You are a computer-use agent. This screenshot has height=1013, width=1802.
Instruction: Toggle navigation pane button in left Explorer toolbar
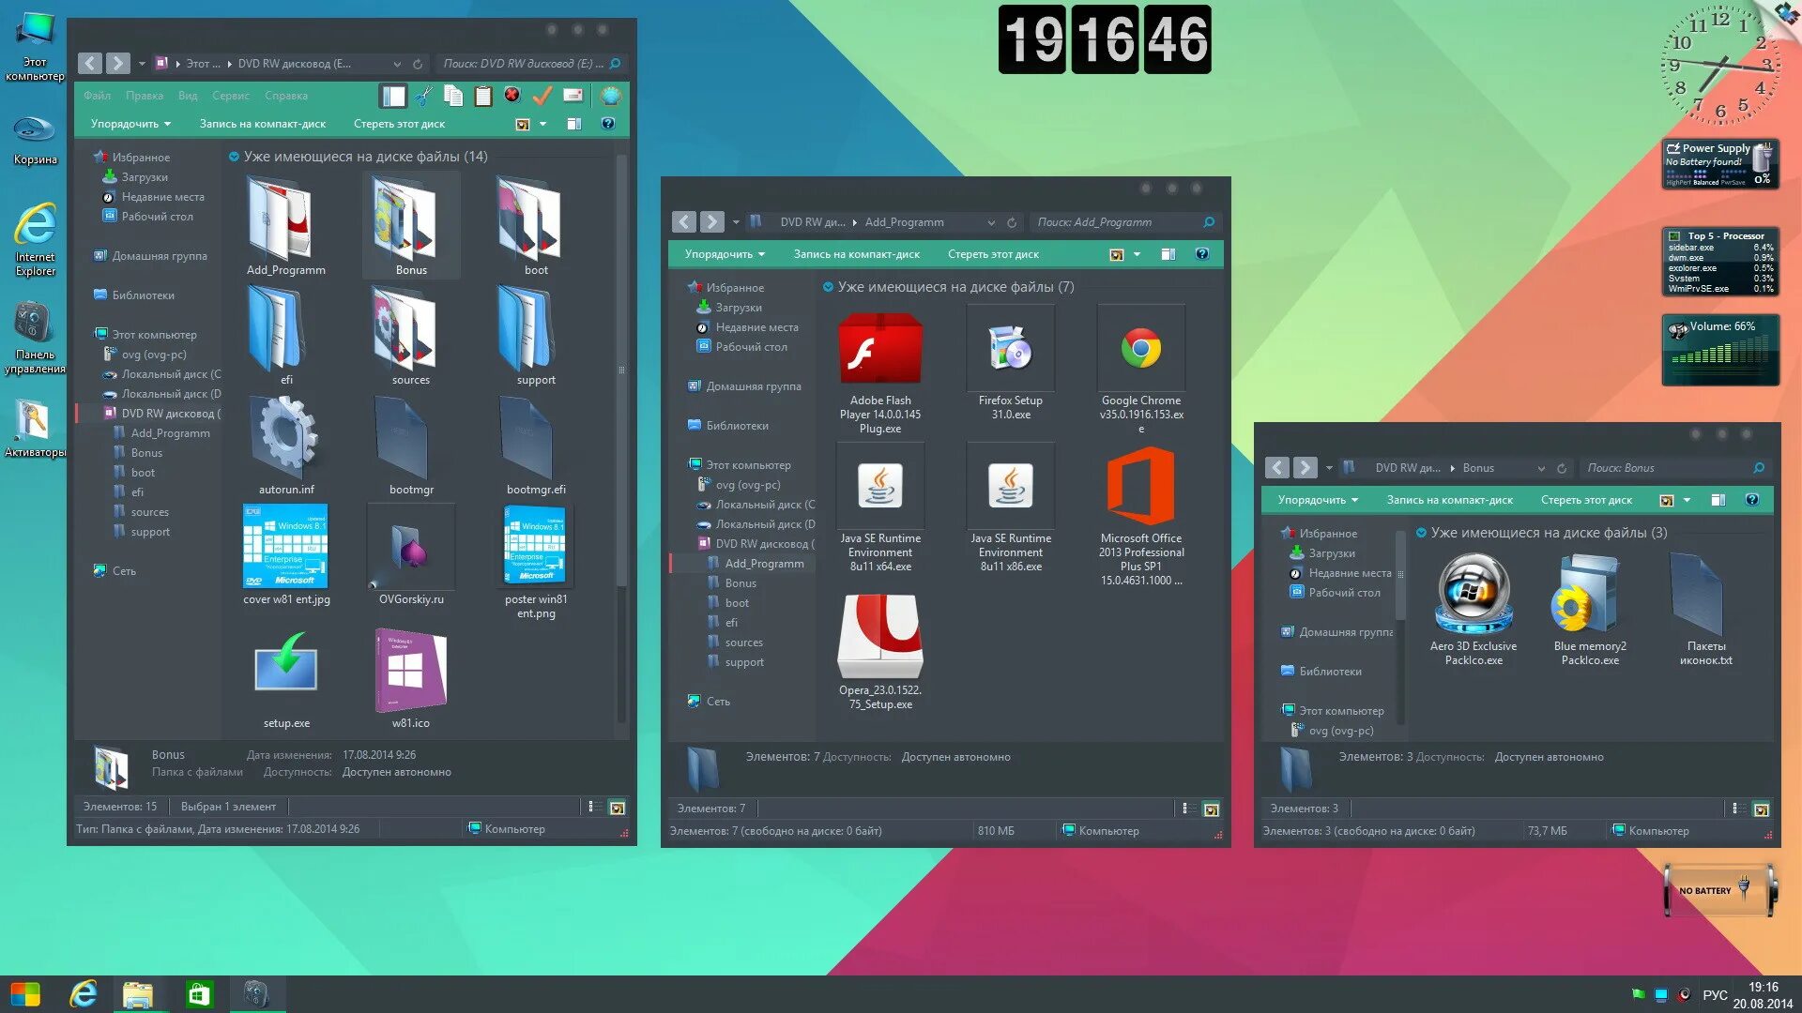coord(393,95)
